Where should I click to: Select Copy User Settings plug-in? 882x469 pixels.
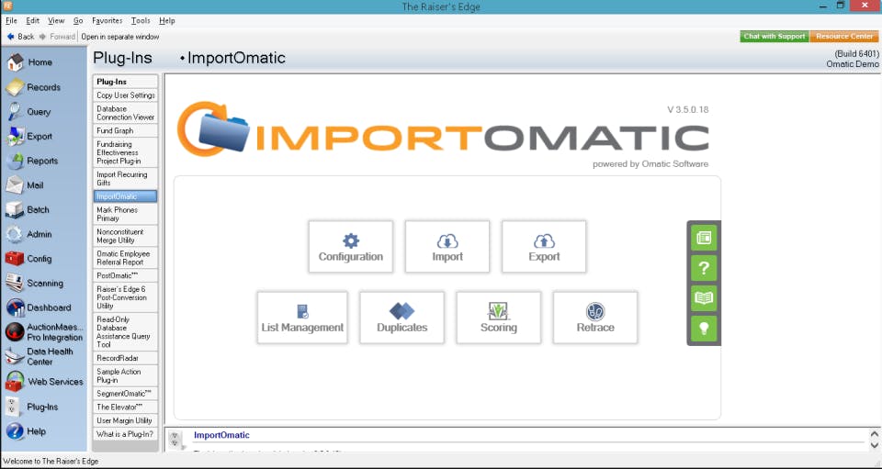(126, 95)
